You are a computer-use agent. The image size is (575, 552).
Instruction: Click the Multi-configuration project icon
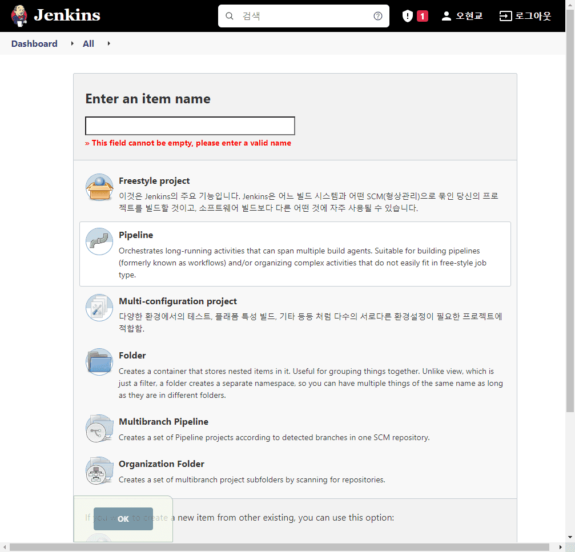[99, 308]
